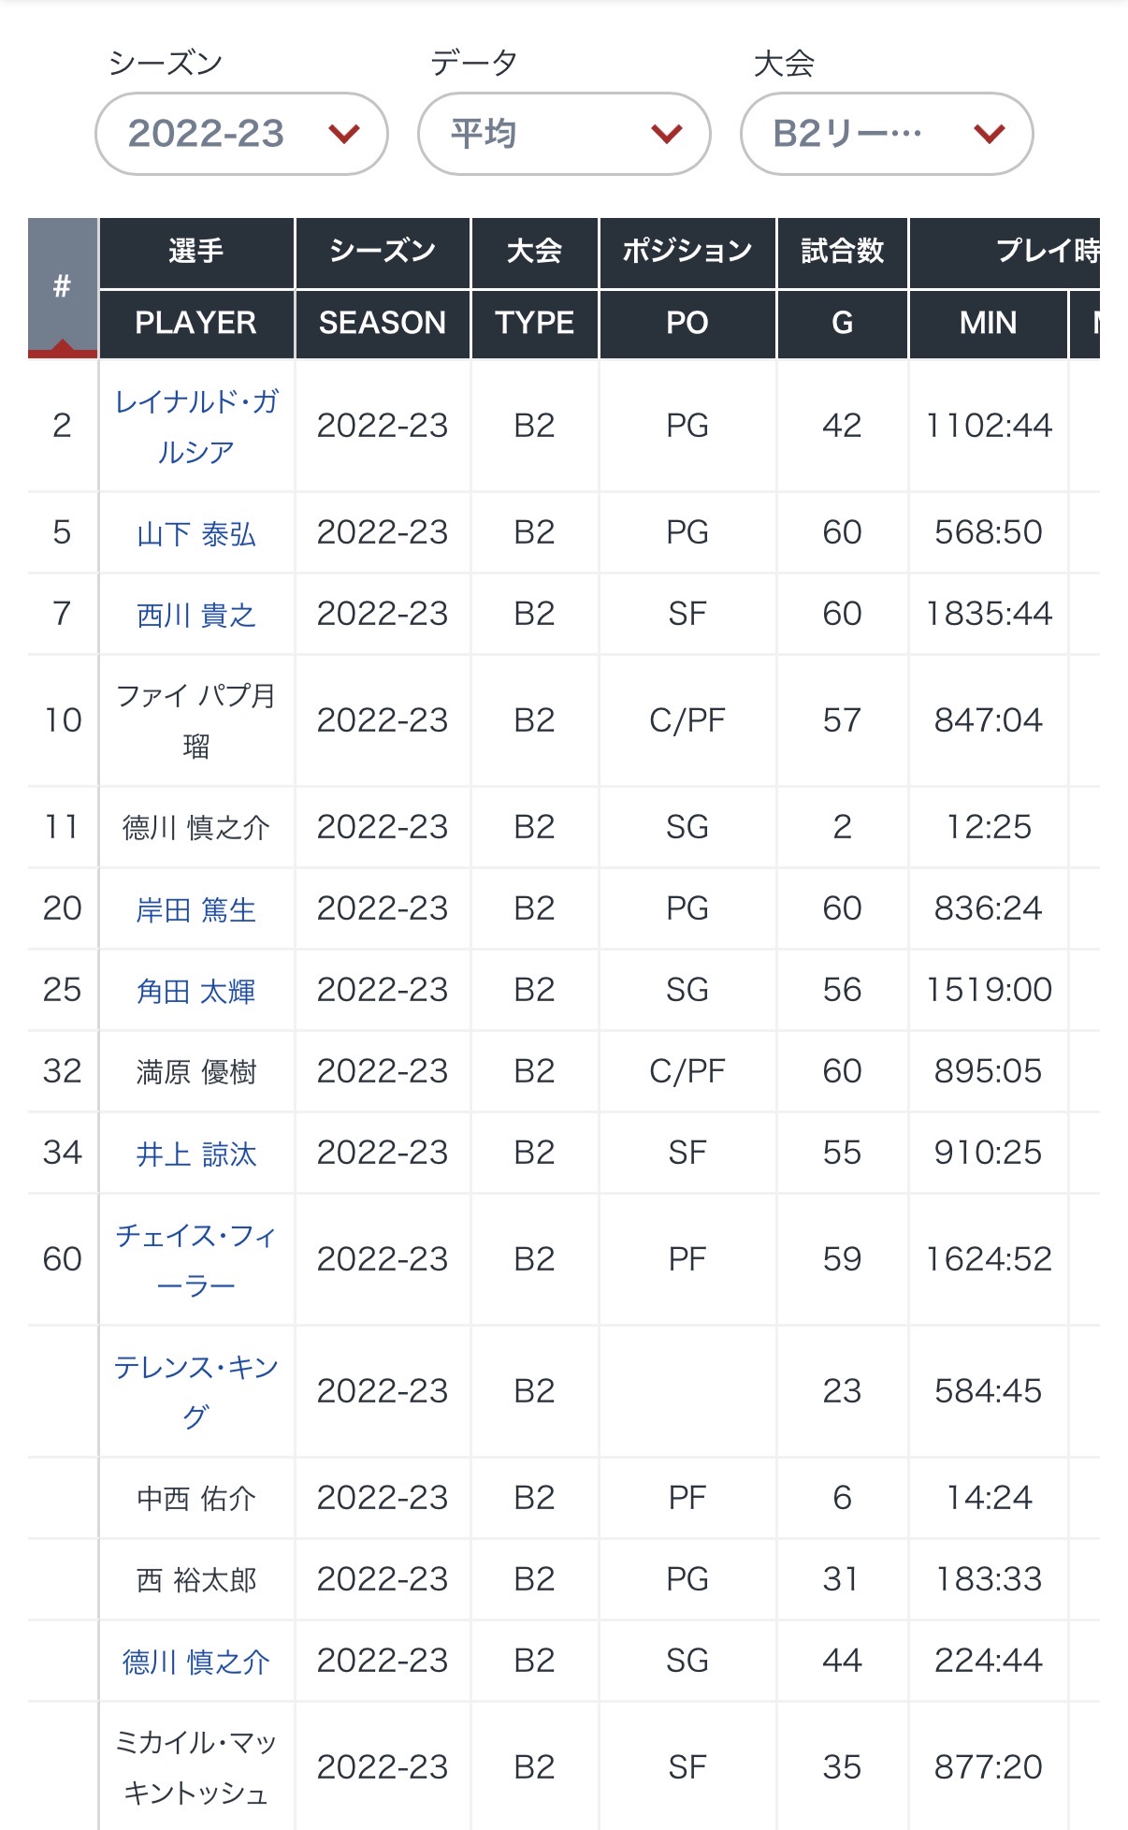Open player 井上 諒汰 profile link

coord(196,1154)
